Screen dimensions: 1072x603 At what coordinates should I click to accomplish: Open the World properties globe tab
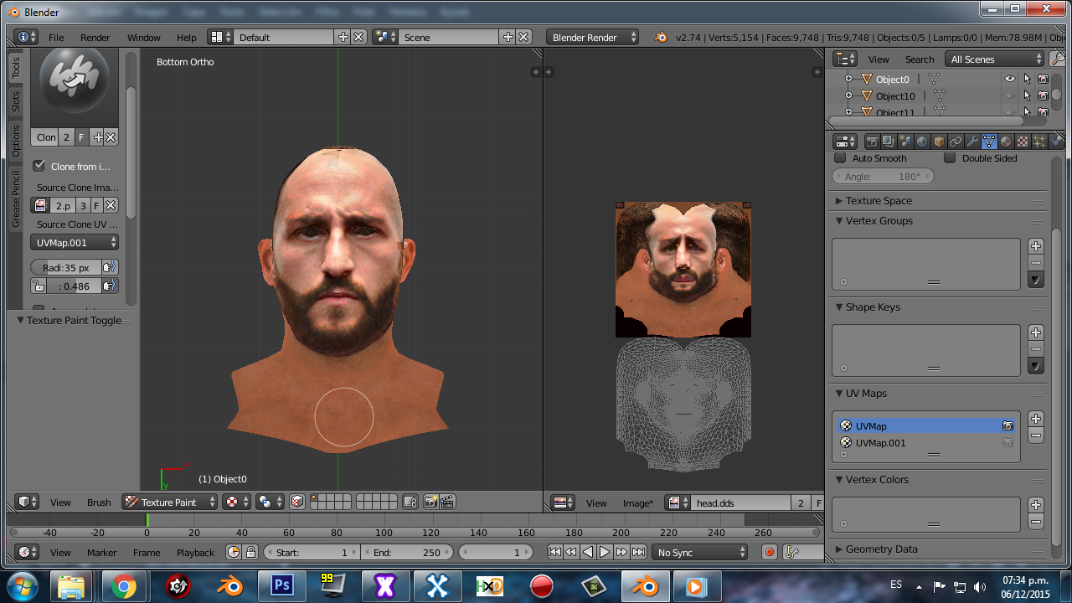point(922,142)
